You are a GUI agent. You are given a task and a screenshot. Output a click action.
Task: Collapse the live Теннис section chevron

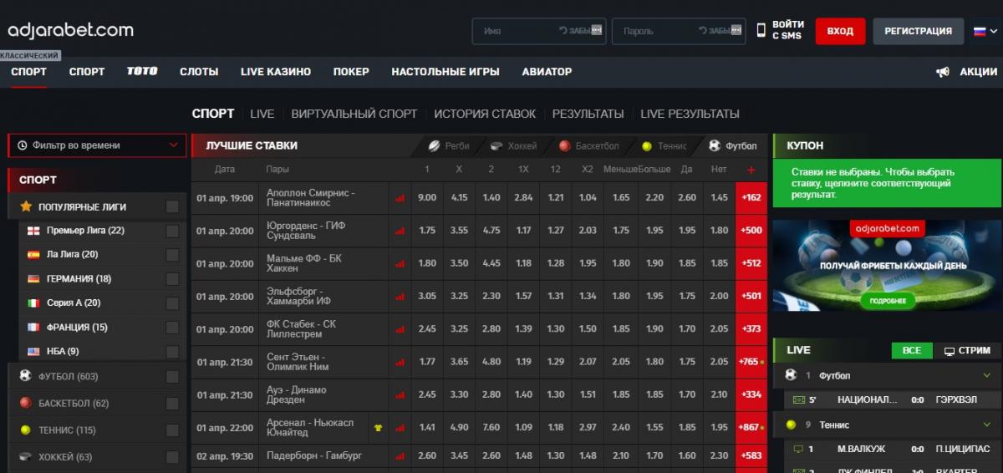(987, 425)
